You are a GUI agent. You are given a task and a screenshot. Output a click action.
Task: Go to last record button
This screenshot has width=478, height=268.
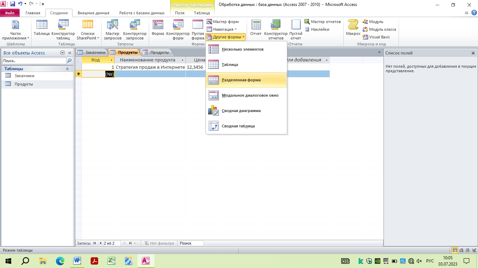[131, 243]
